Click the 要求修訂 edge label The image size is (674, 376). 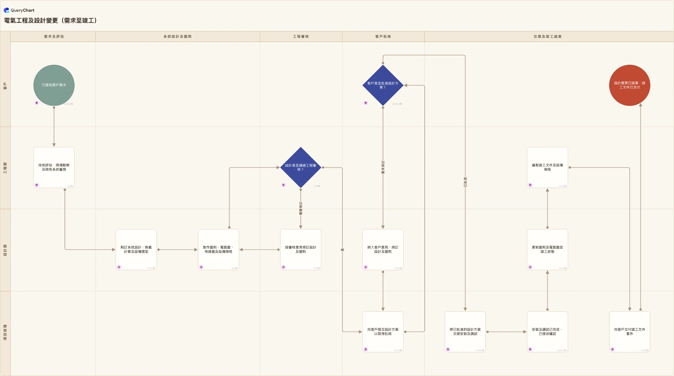click(383, 168)
